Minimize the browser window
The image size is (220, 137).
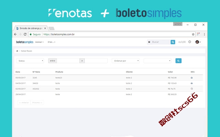188,25
